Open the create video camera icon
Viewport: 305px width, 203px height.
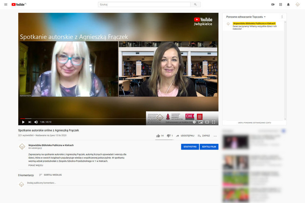point(273,4)
